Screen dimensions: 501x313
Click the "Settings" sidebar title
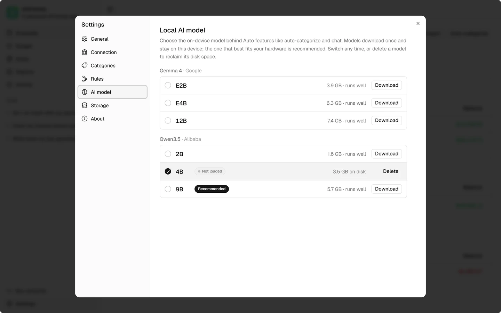(93, 25)
